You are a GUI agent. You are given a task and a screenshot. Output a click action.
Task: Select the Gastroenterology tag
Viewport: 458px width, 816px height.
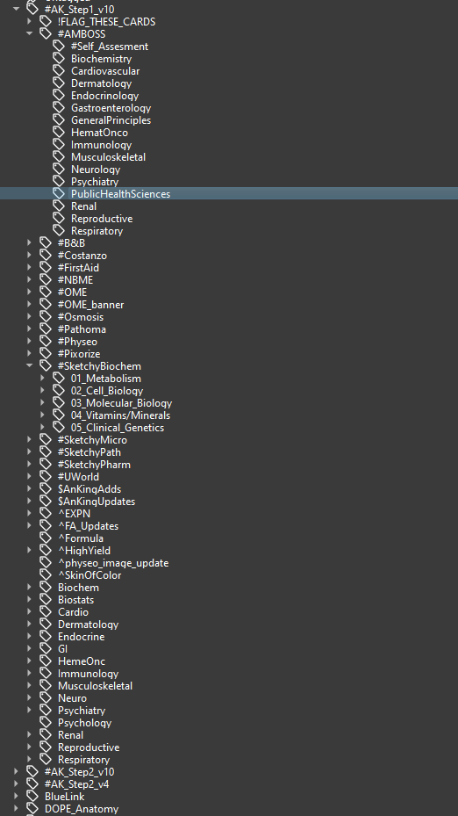point(111,108)
